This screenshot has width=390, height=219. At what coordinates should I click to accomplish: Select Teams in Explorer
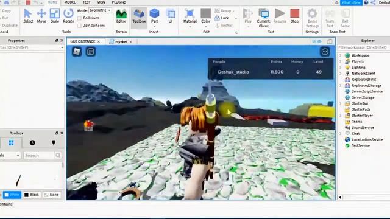tap(356, 122)
